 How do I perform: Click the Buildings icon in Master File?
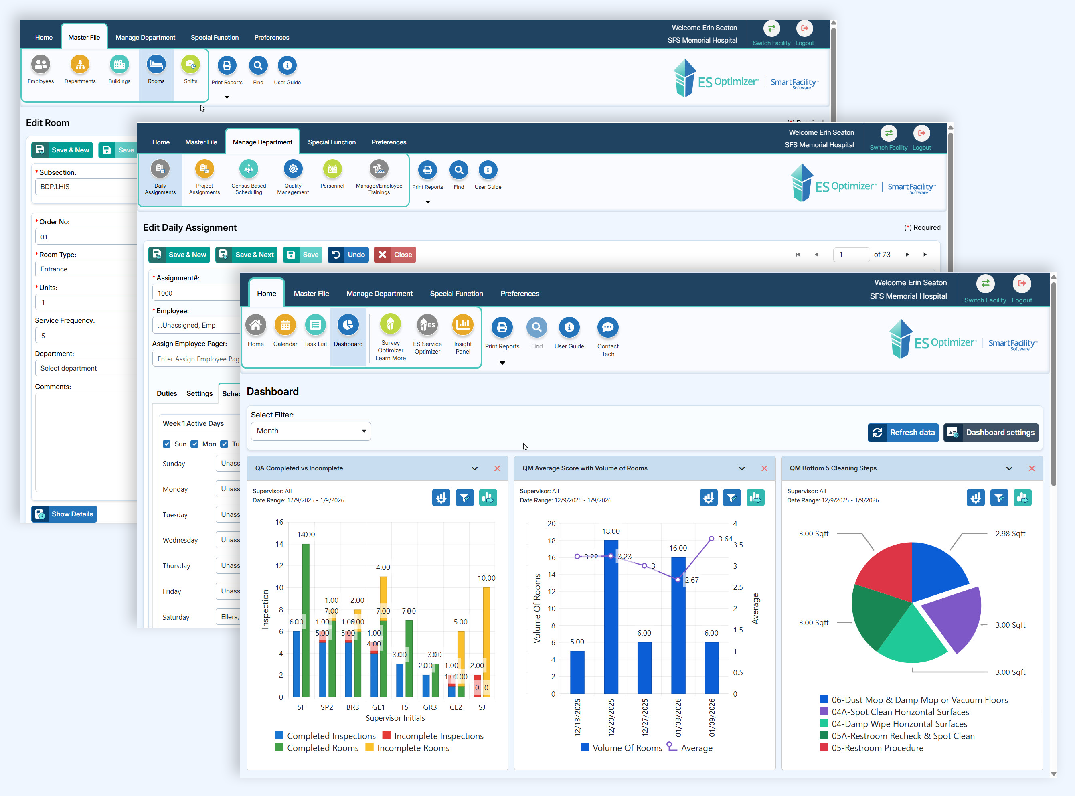point(119,65)
